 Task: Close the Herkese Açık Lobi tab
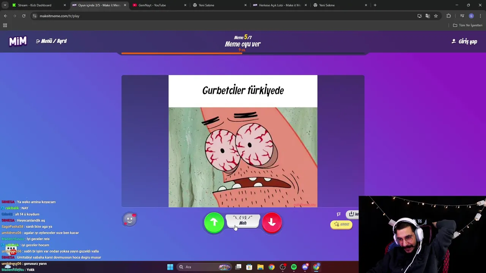click(306, 5)
